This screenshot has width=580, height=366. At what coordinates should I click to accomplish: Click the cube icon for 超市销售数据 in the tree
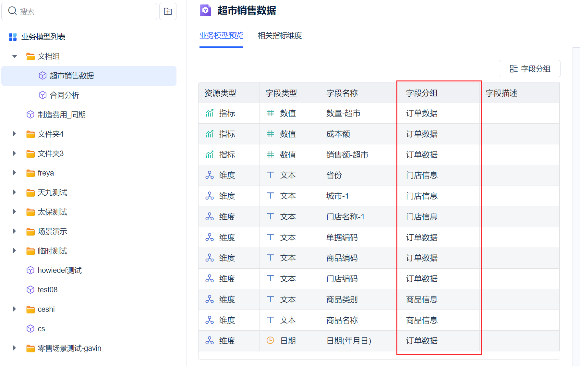click(42, 76)
